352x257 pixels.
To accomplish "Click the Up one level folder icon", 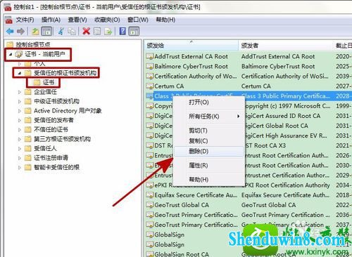I will point(35,31).
